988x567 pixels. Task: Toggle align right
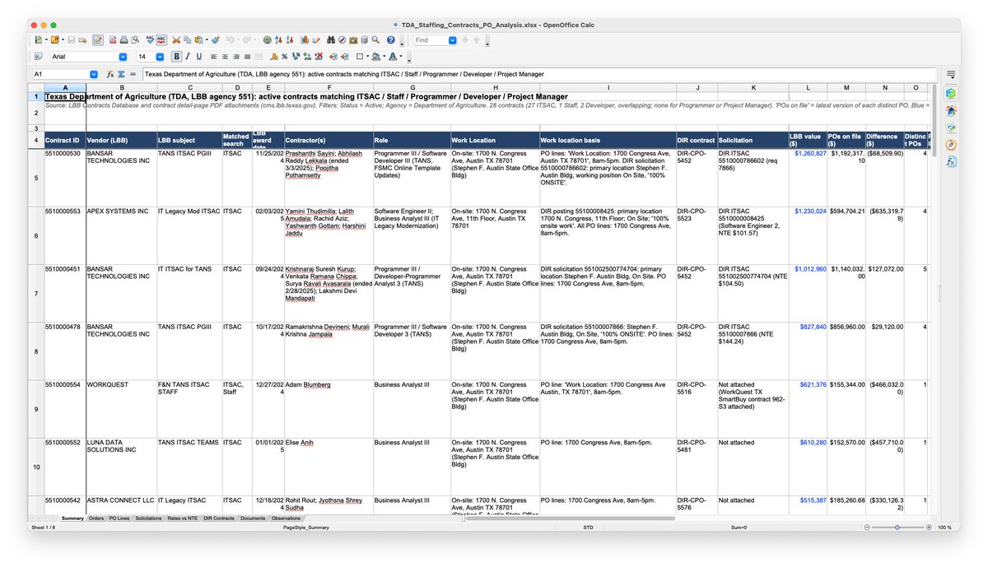tap(236, 56)
